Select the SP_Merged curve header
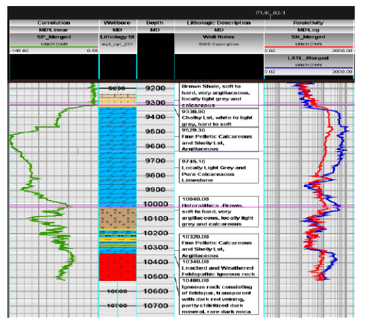Image resolution: width=372 pixels, height=327 pixels. pyautogui.click(x=54, y=37)
